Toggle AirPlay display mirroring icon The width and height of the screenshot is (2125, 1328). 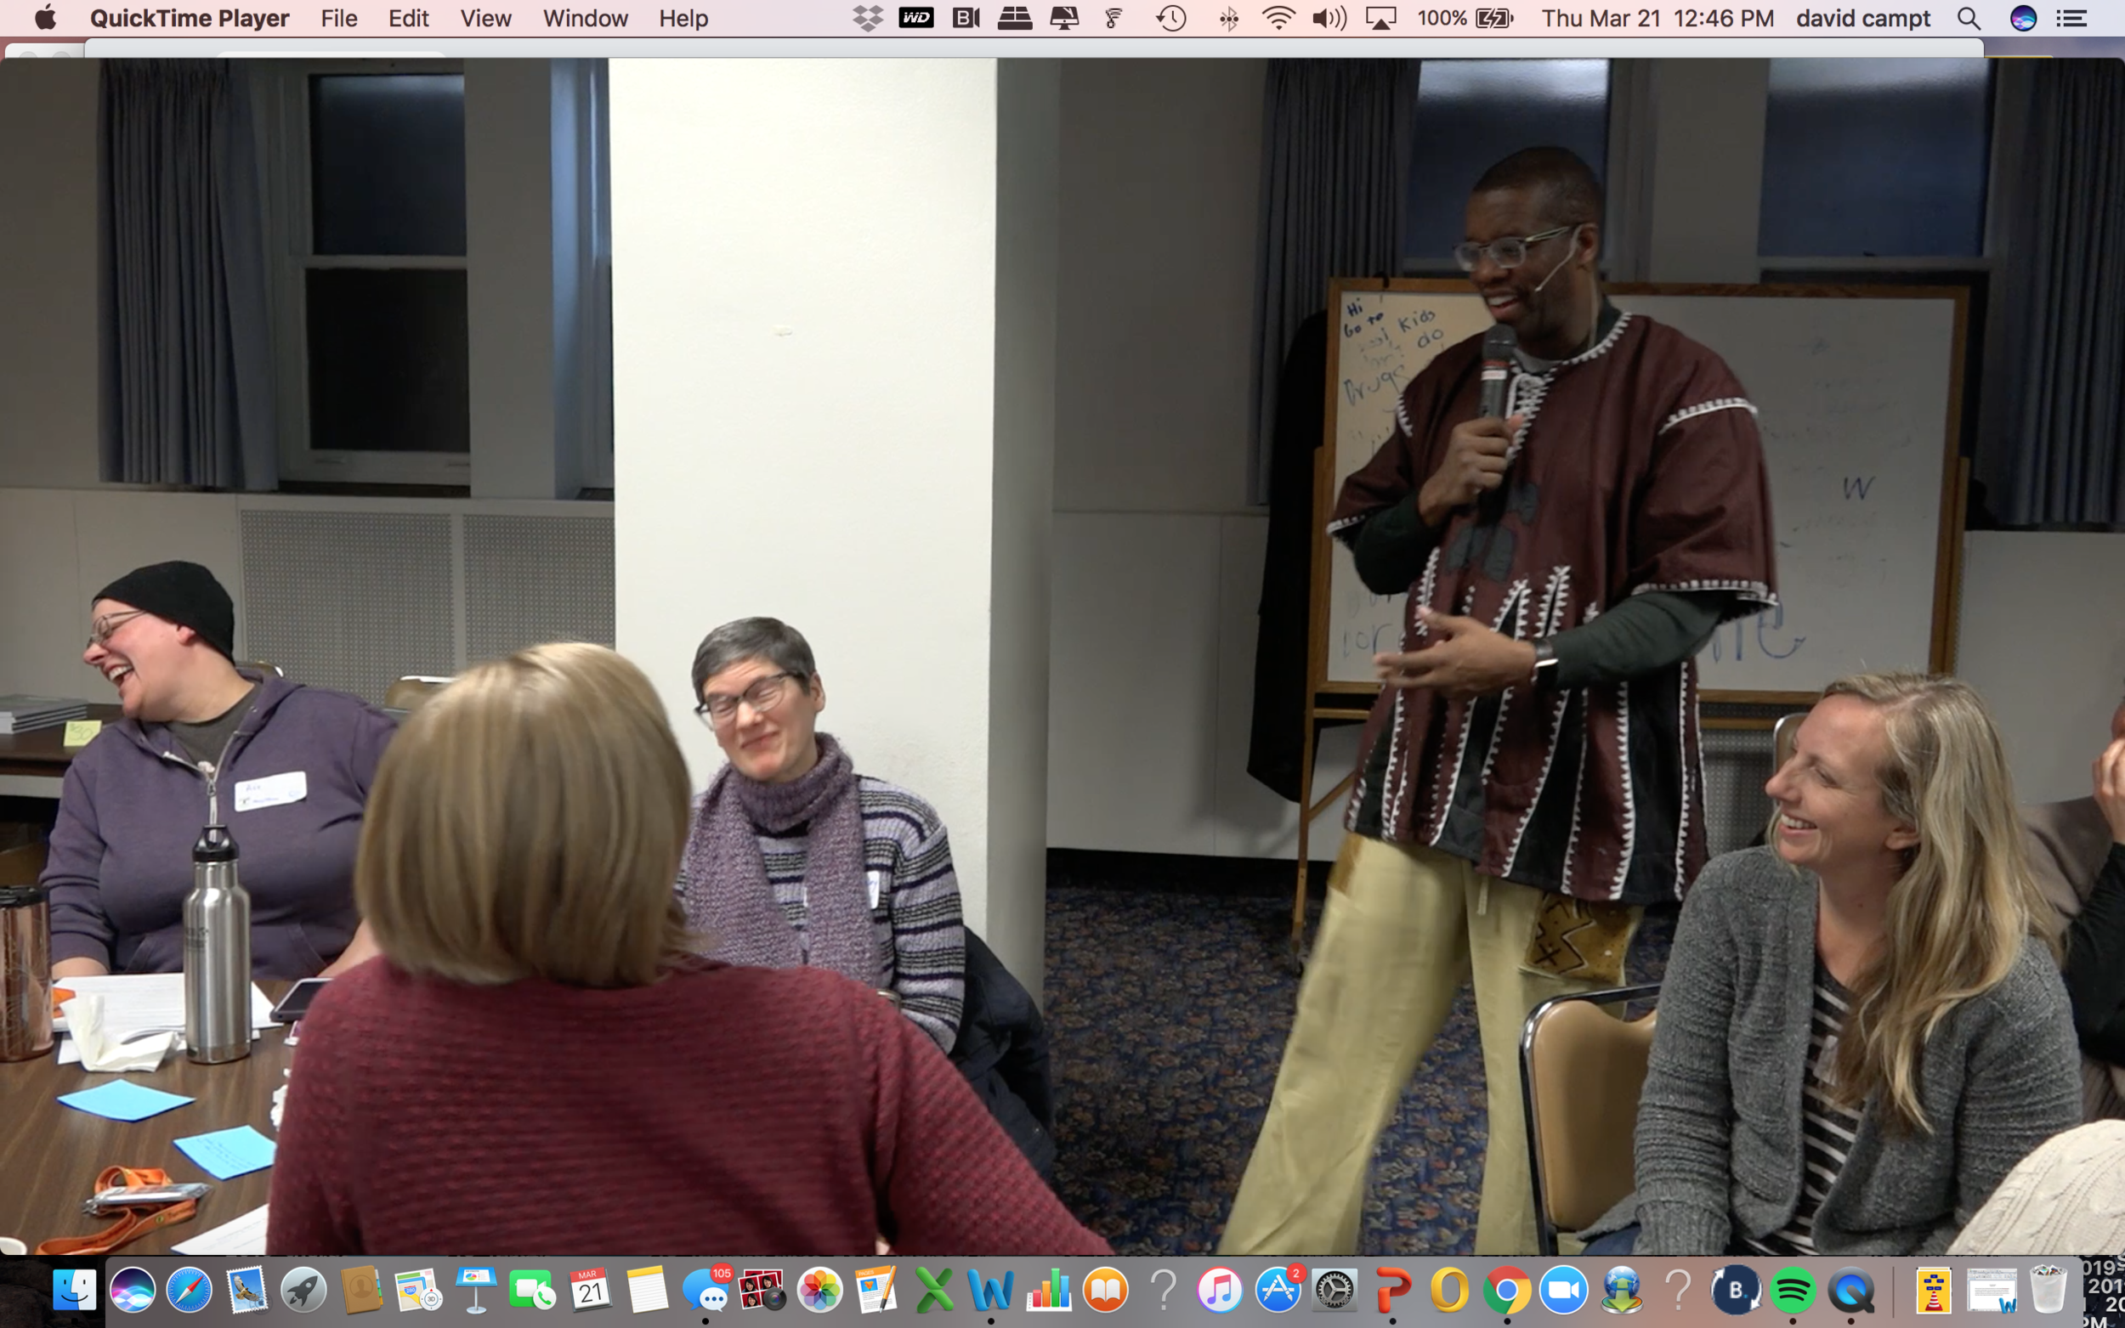[1381, 18]
